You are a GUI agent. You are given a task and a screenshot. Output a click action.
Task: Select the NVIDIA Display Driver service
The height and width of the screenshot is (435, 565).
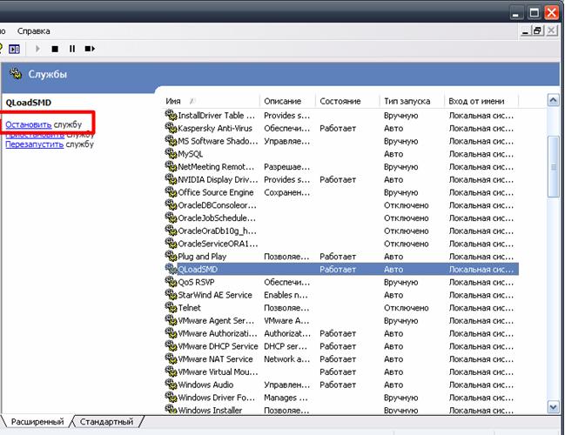341,179
